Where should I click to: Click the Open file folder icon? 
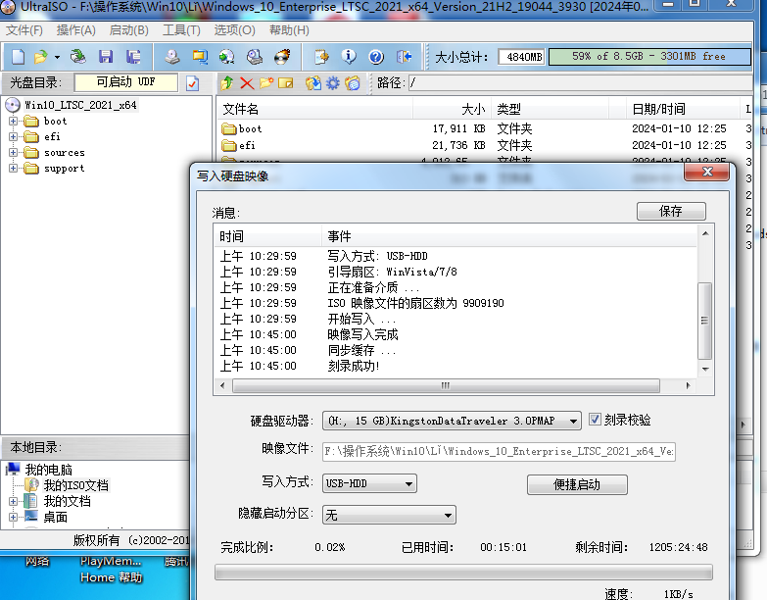(x=41, y=57)
